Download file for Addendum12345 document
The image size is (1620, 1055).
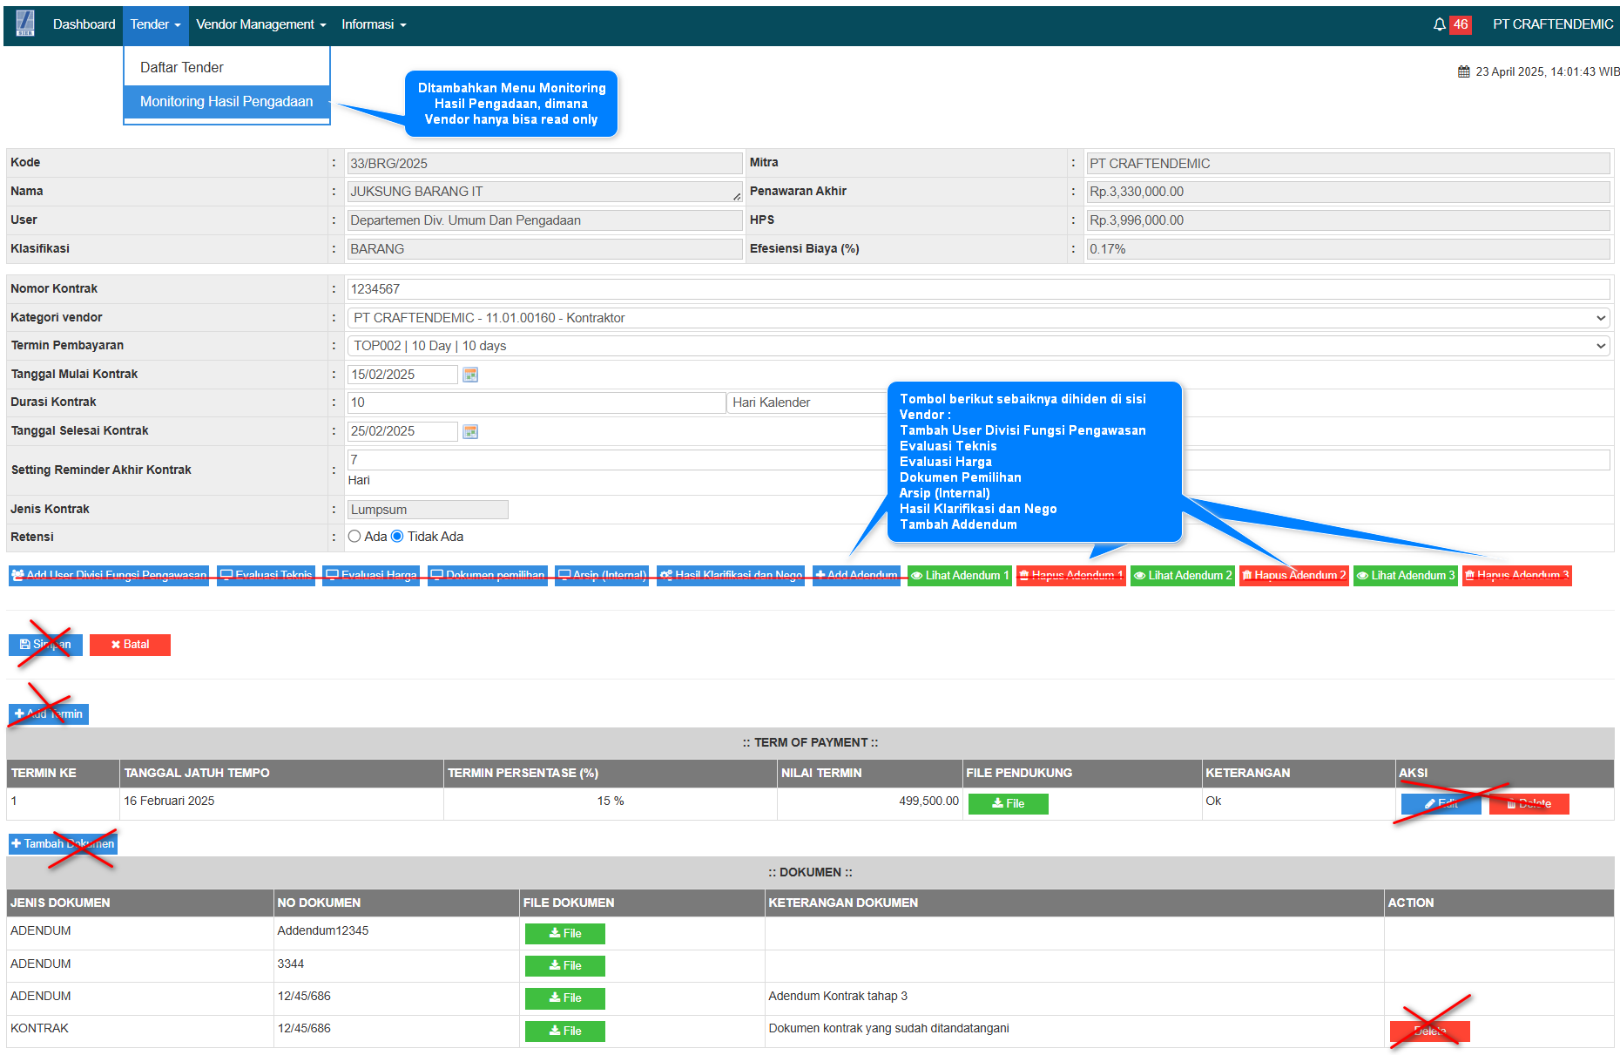(x=564, y=934)
